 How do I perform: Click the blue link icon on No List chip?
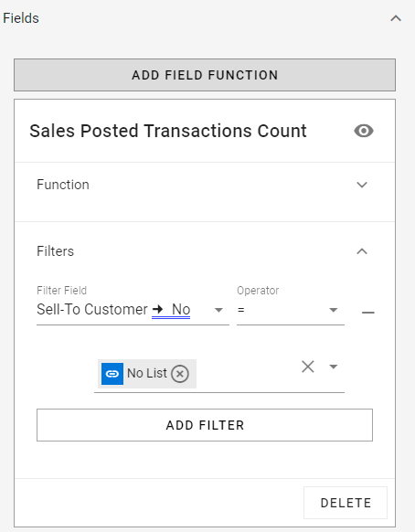pos(112,374)
